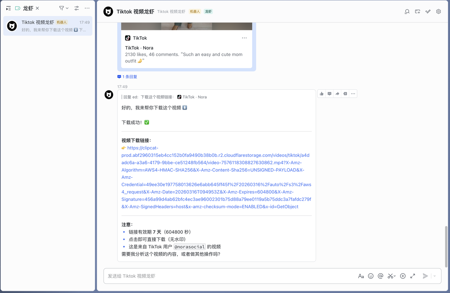The height and width of the screenshot is (293, 450).
Task: Open send options dropdown arrow
Action: (435, 276)
